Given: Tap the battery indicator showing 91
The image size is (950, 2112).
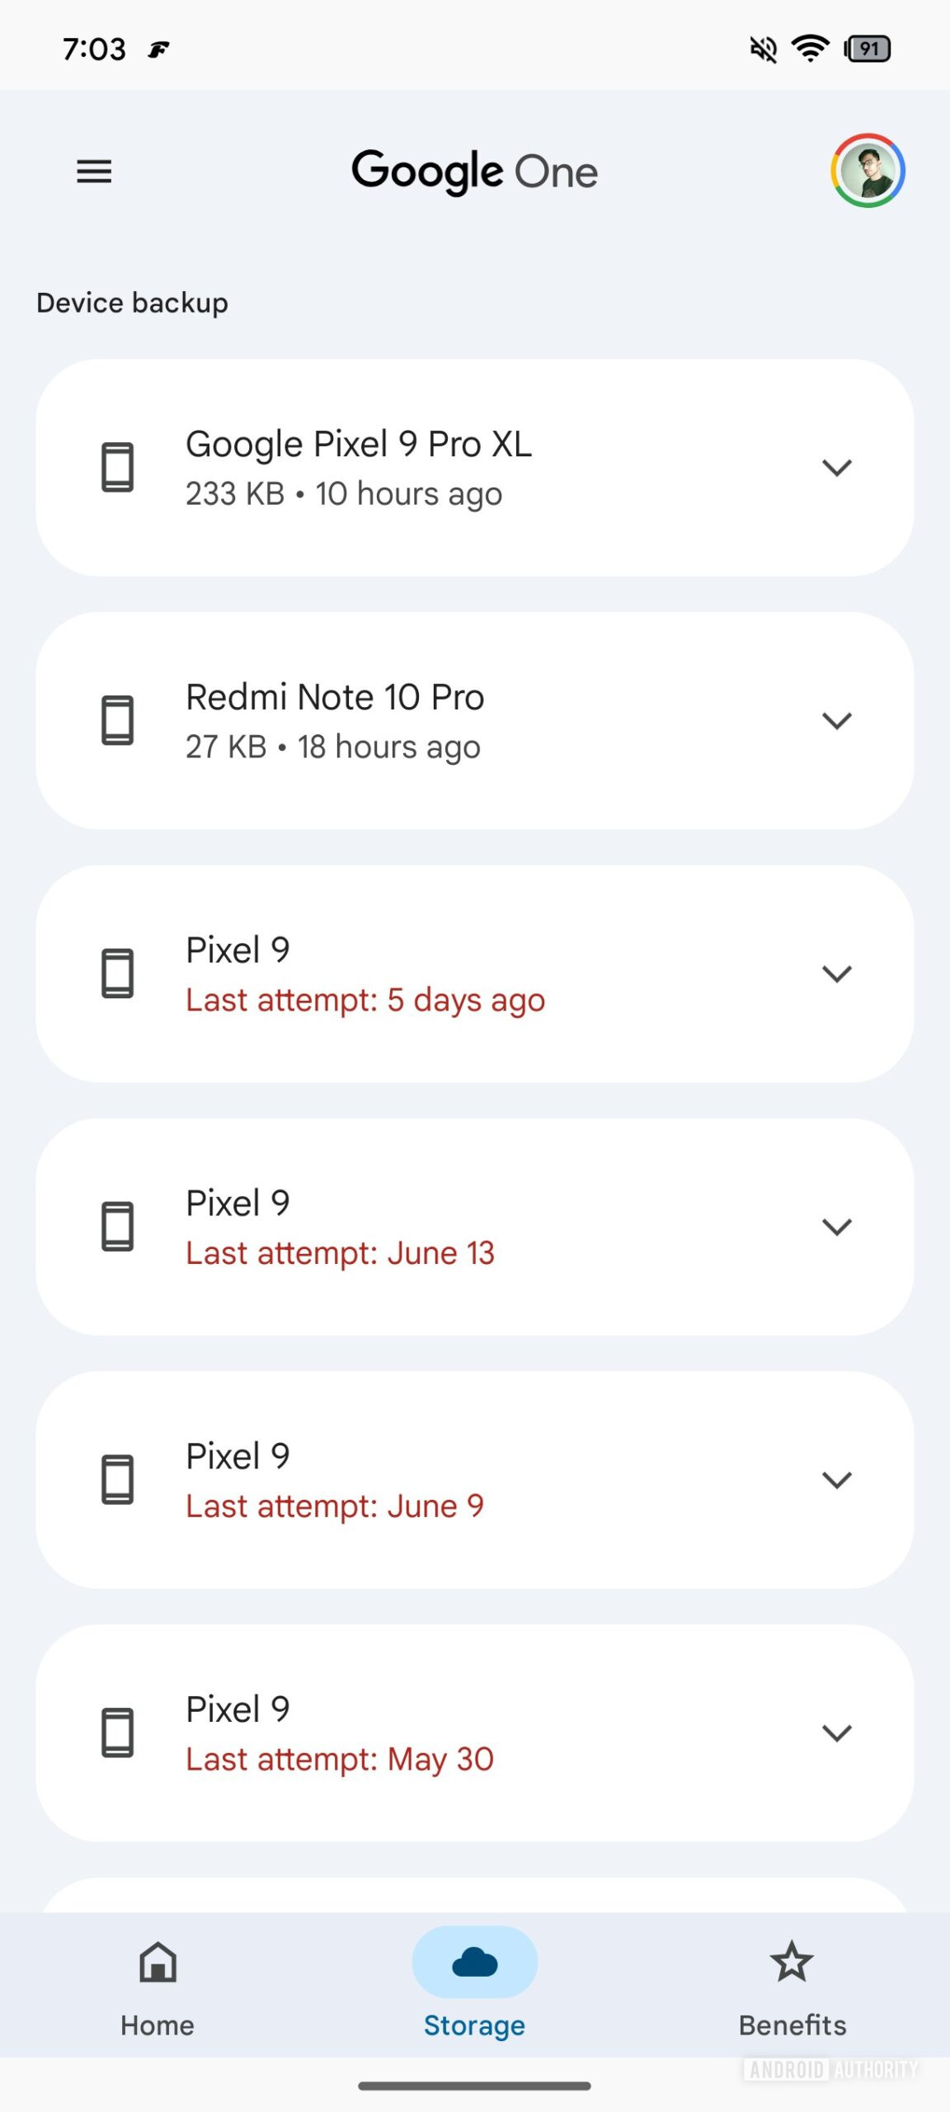Looking at the screenshot, I should pyautogui.click(x=867, y=49).
